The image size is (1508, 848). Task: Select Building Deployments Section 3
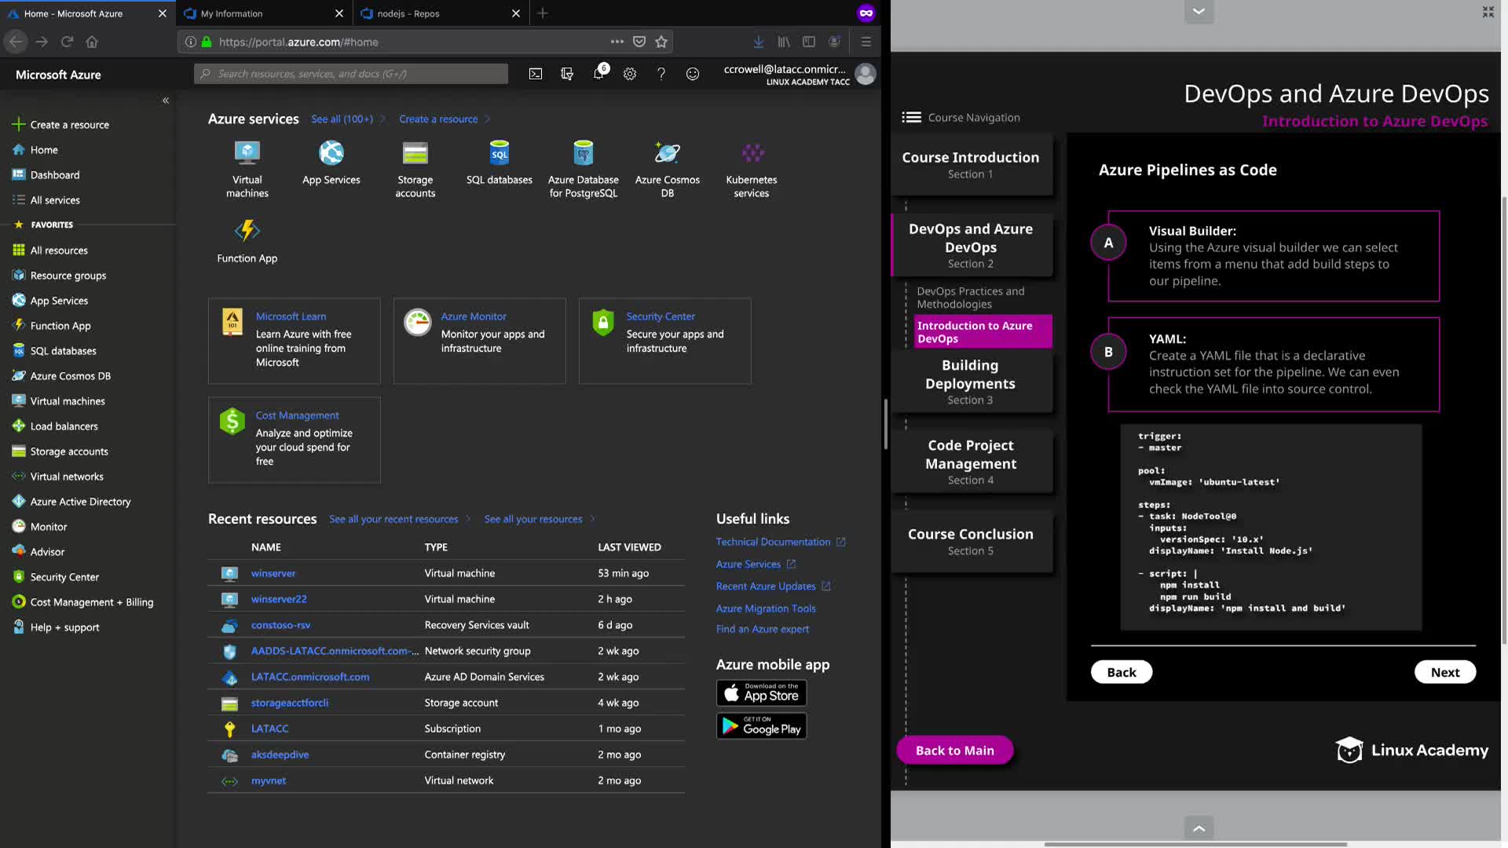[970, 382]
